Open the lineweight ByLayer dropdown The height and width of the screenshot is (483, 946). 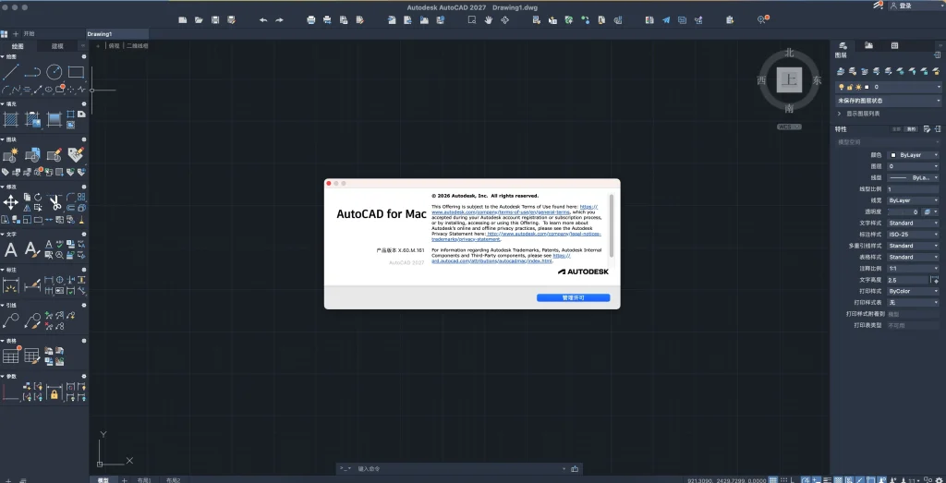914,200
